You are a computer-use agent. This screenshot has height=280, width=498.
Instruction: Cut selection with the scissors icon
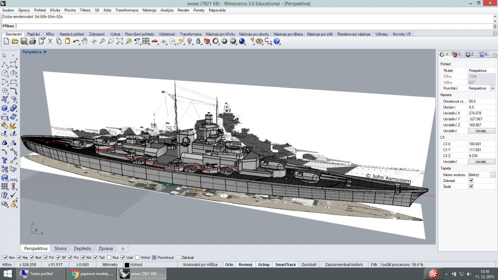[x=50, y=41]
